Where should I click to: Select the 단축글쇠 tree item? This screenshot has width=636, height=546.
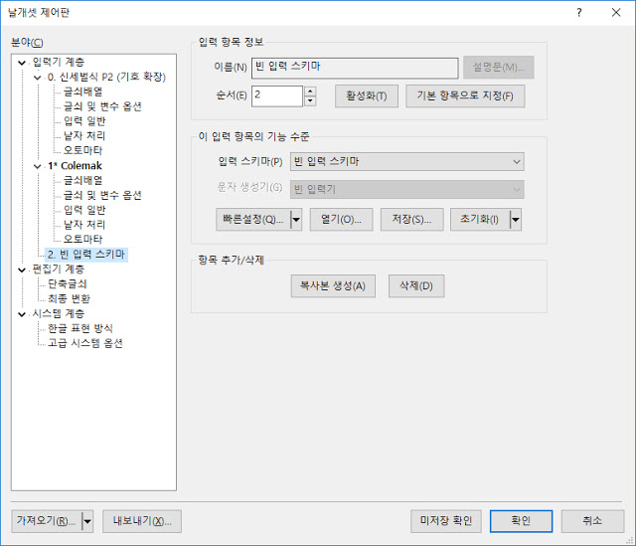pos(68,284)
